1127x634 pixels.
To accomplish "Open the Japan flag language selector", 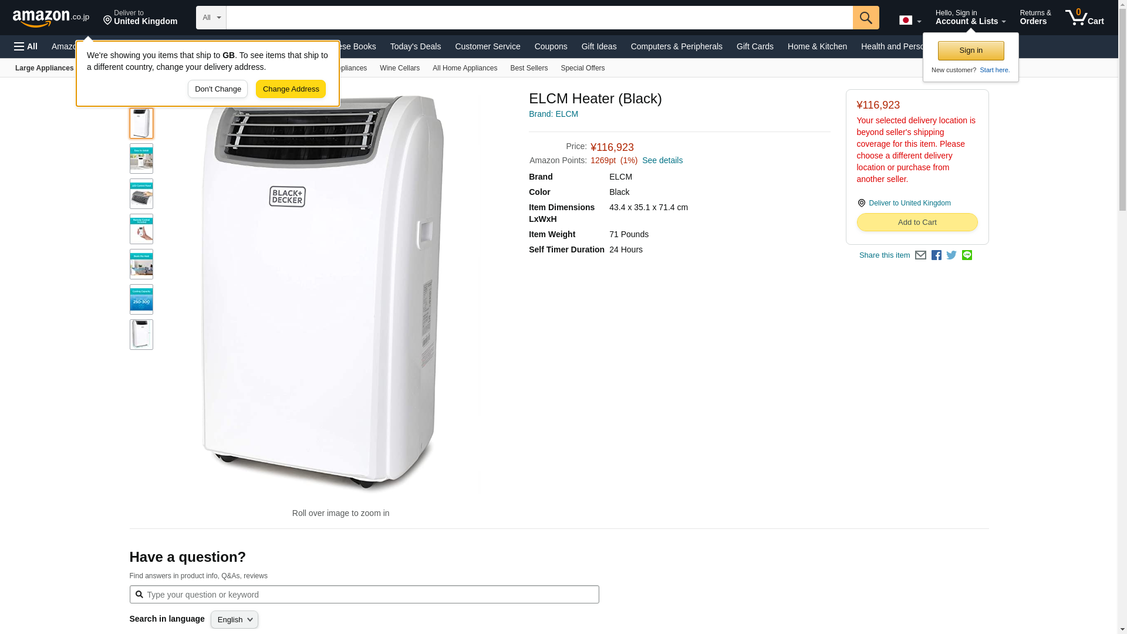I will [910, 21].
